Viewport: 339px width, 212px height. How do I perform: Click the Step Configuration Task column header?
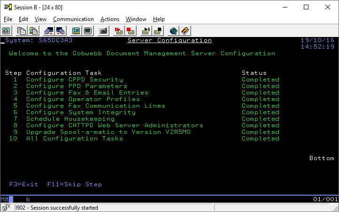click(x=54, y=73)
